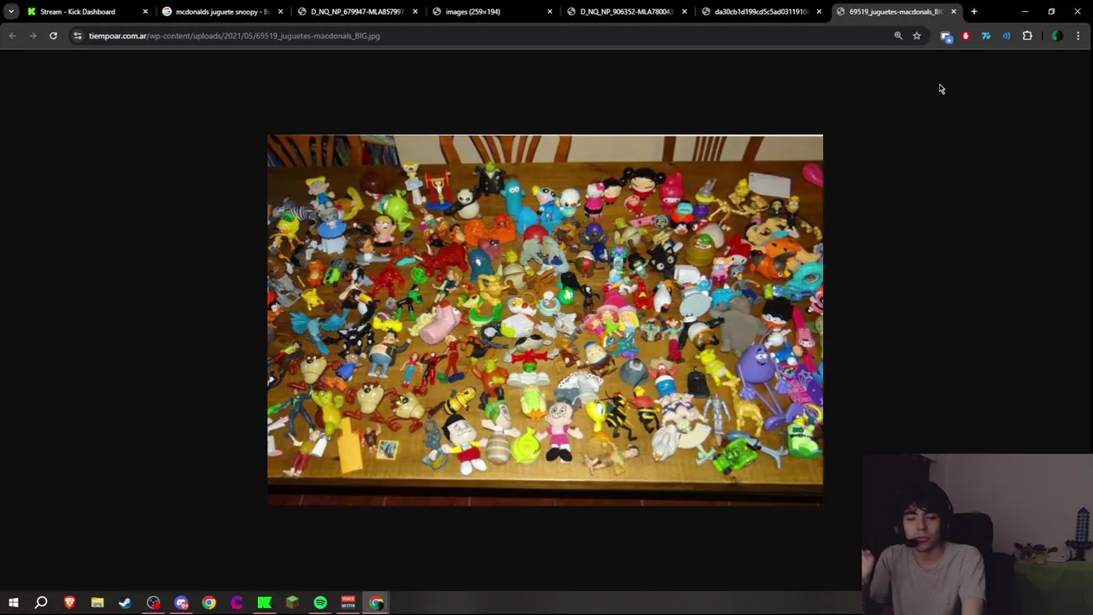Close the 69519_juguetes-macdonals tab

coord(954,12)
